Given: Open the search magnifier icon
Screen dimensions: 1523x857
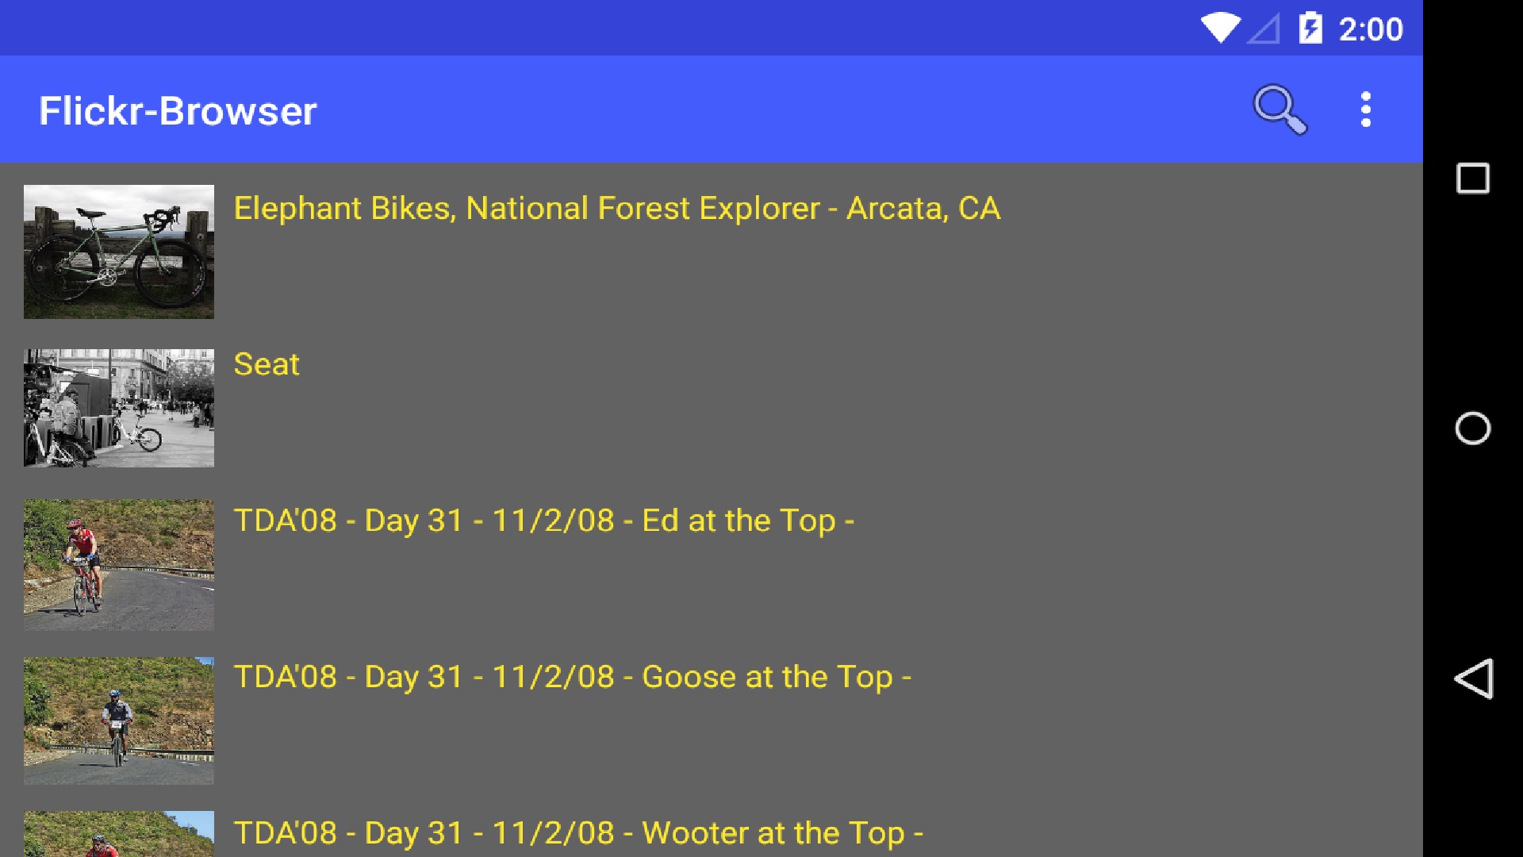Looking at the screenshot, I should [x=1279, y=110].
